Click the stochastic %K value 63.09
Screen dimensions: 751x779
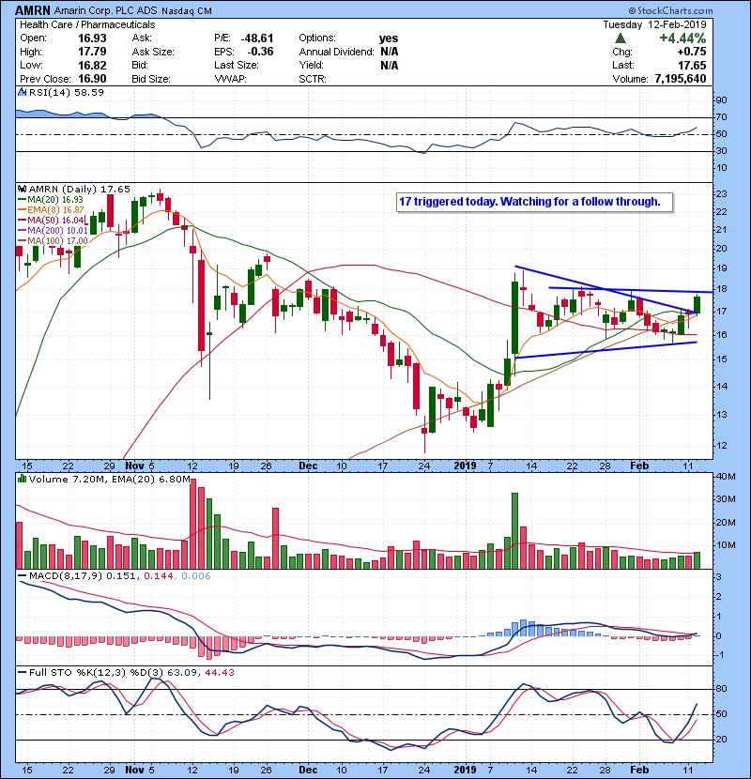(x=181, y=672)
